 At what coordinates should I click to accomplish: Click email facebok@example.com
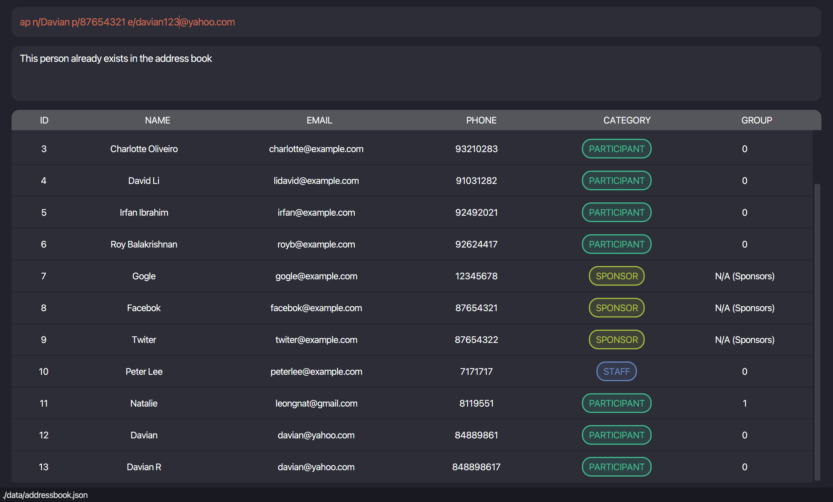pos(316,308)
